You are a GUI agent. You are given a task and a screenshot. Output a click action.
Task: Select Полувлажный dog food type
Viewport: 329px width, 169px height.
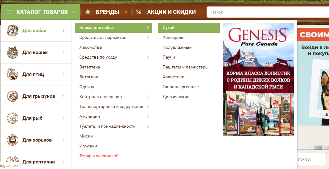coord(177,47)
